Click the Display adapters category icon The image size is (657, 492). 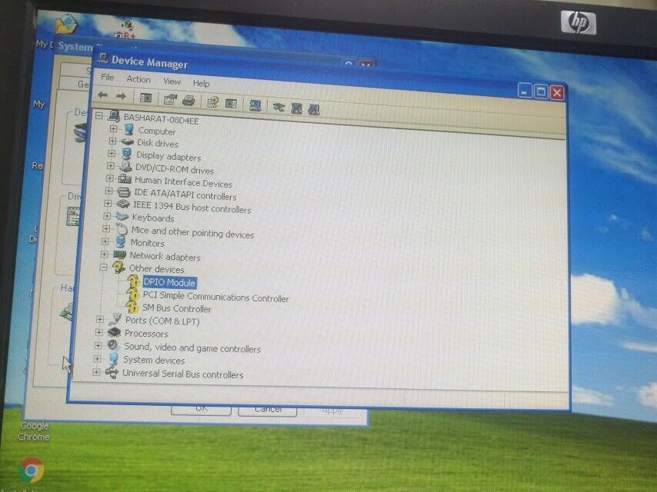tap(126, 154)
